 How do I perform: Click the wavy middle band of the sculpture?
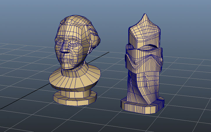144,59
